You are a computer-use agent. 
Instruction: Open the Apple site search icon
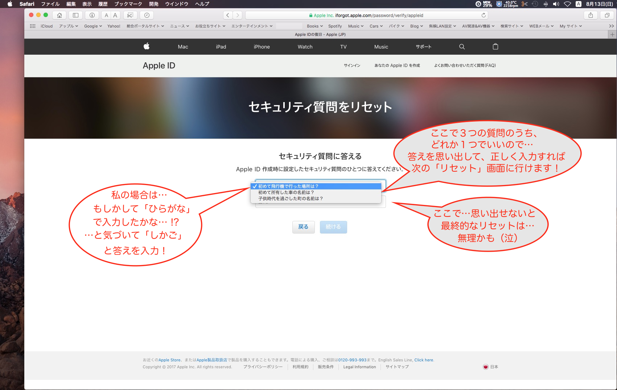462,47
